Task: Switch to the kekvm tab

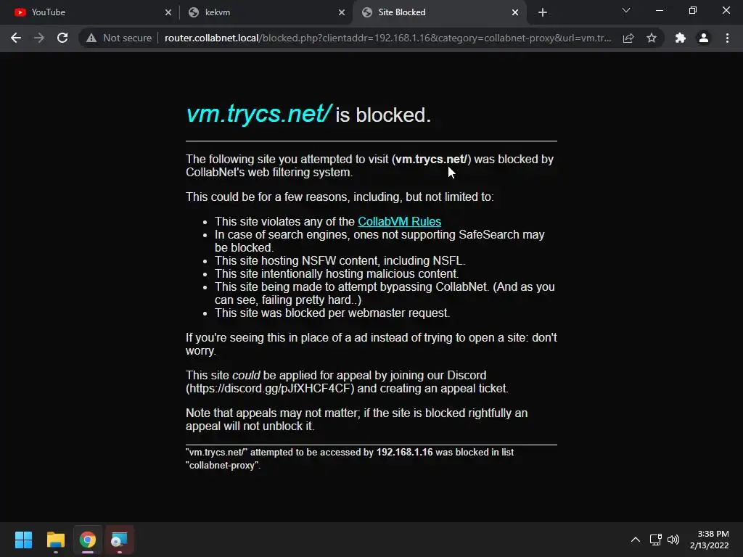Action: tap(266, 12)
